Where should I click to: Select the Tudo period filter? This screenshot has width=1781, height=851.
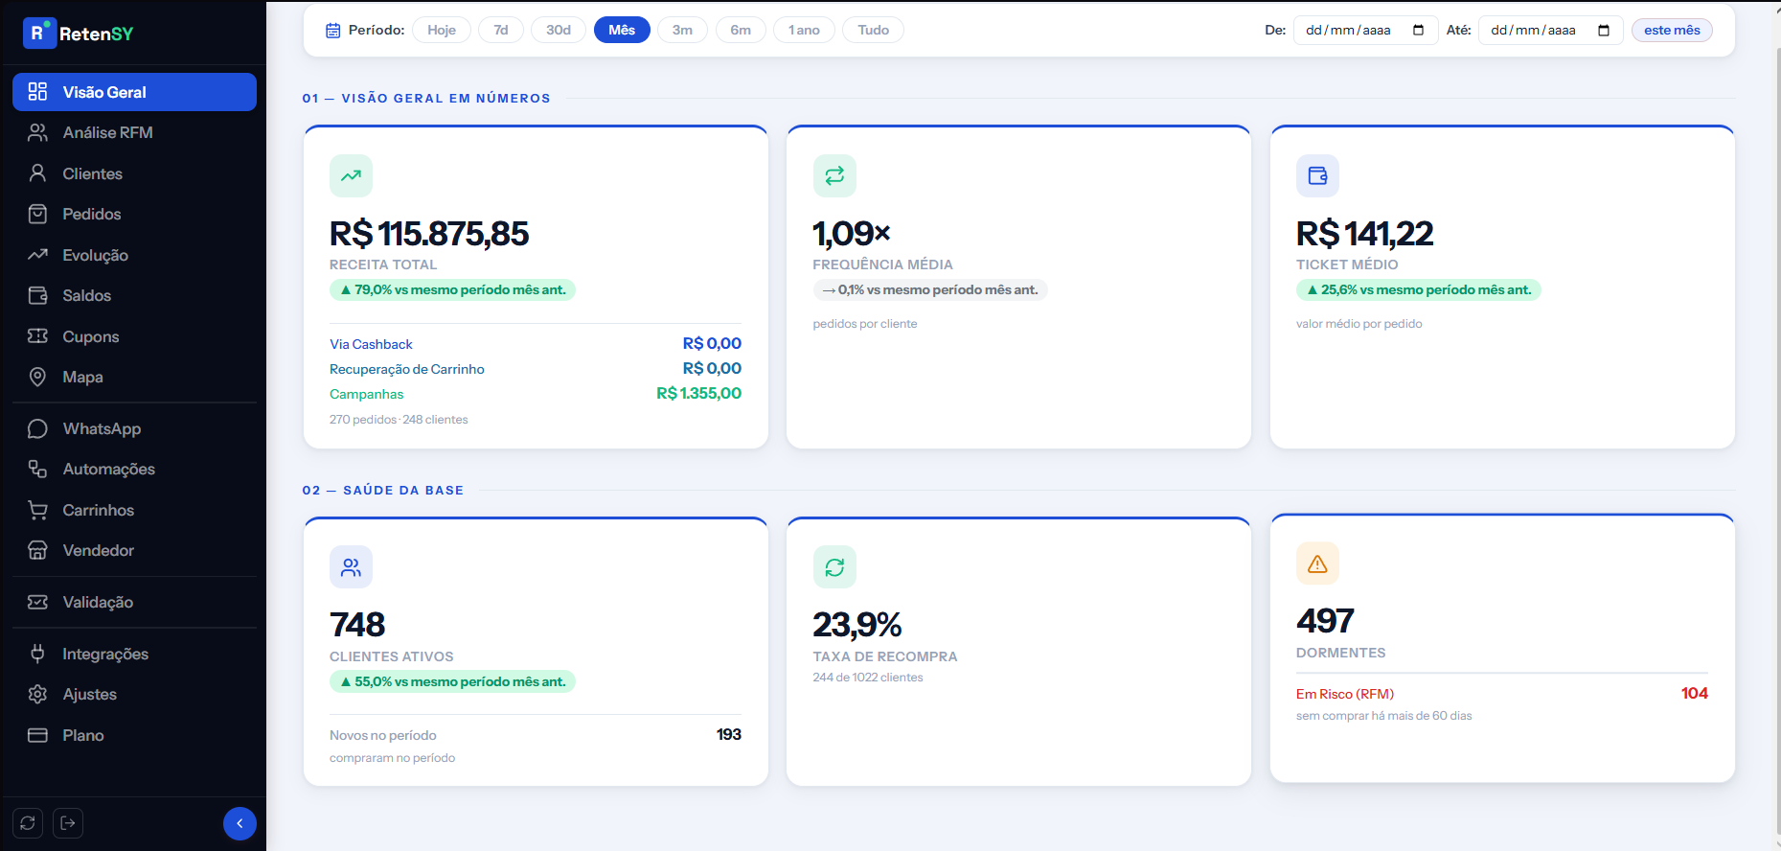tap(873, 30)
